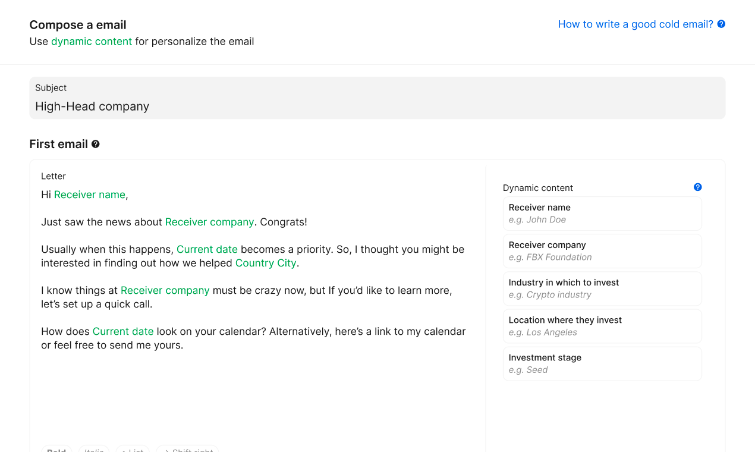Click the green dynamic content link in subtitle
755x452 pixels.
(x=92, y=42)
